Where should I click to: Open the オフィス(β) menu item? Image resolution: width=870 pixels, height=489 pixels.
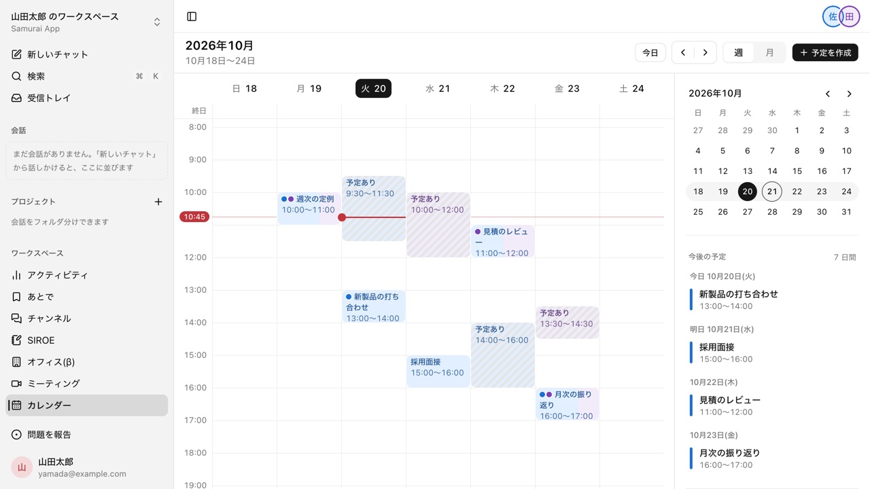click(x=87, y=362)
